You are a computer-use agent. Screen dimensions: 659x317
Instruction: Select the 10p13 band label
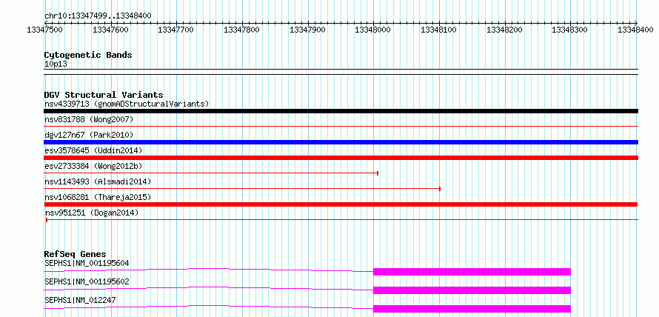(56, 64)
